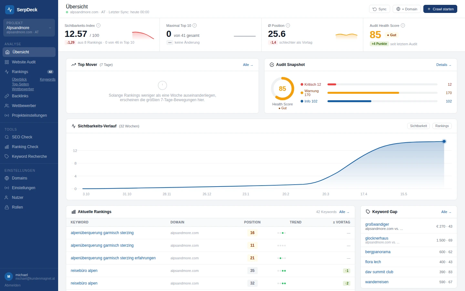Viewport: 465px width, 291px height.
Task: Open bergpanorama keyword gap entry
Action: tap(409, 252)
